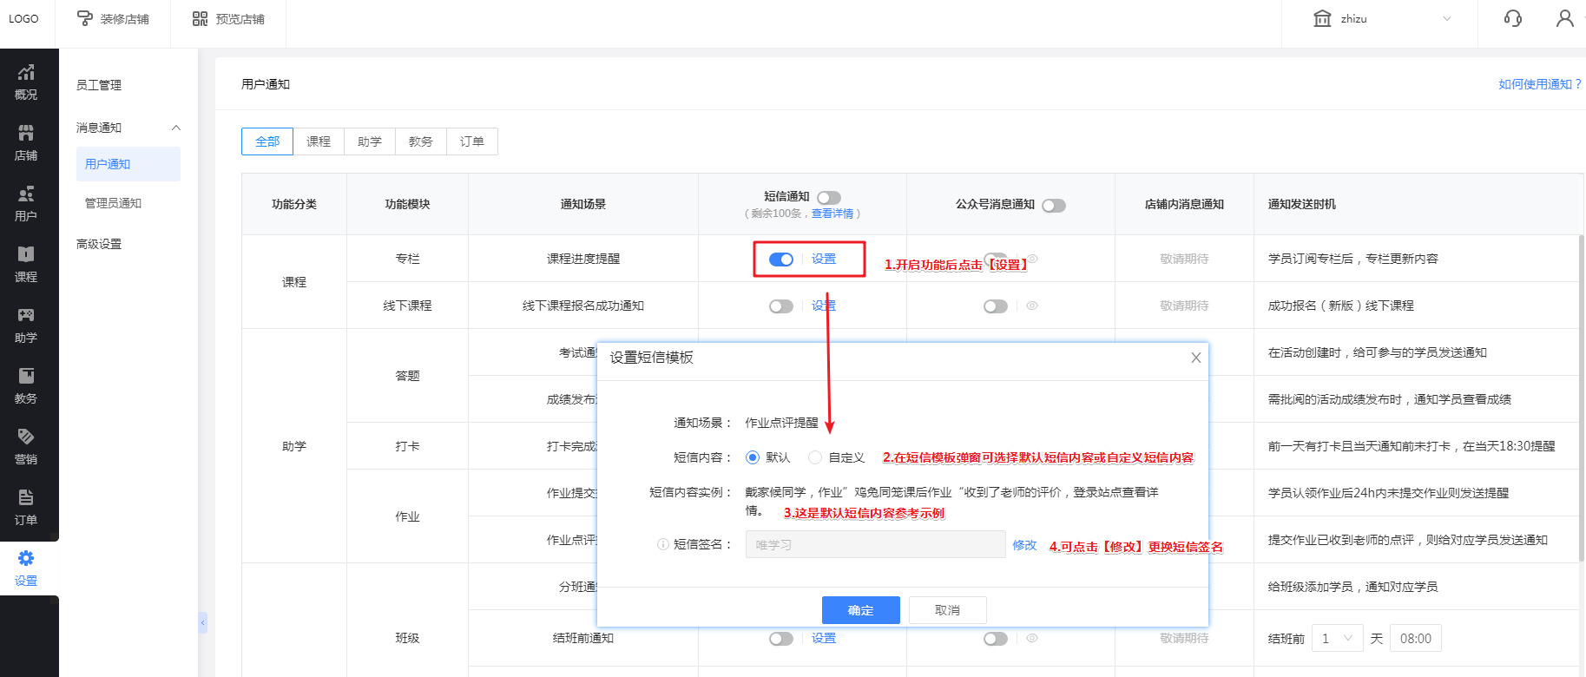The height and width of the screenshot is (677, 1586).
Task: Click the 修改 link beside SMS signature
Action: point(1024,545)
